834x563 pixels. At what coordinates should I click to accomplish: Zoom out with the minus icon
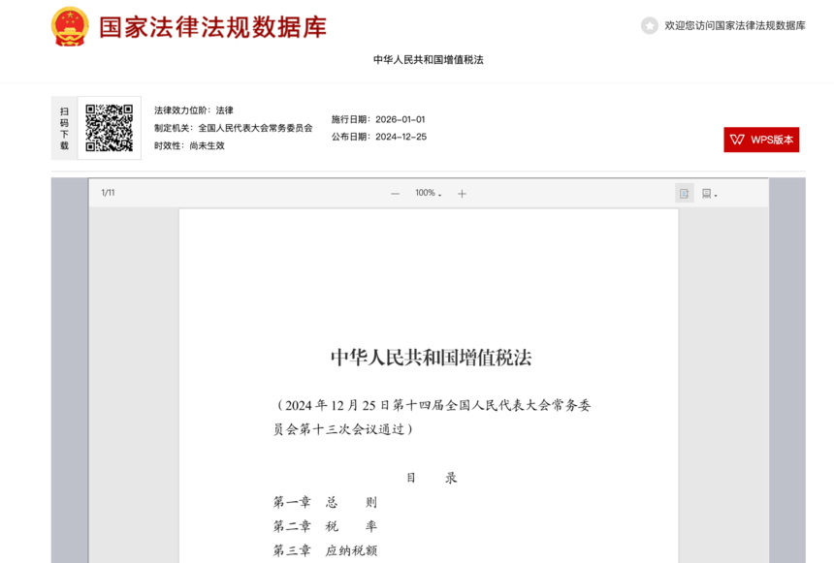click(x=395, y=194)
